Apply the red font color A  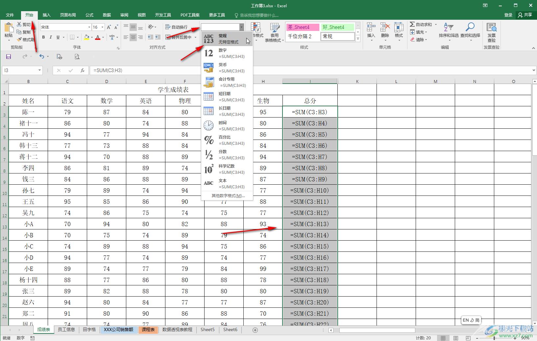coord(98,37)
